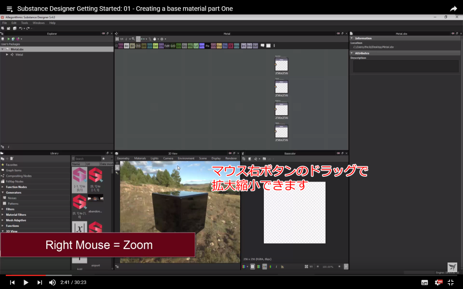The height and width of the screenshot is (289, 463).
Task: Toggle Basecolor view info display
Action: tap(276, 266)
